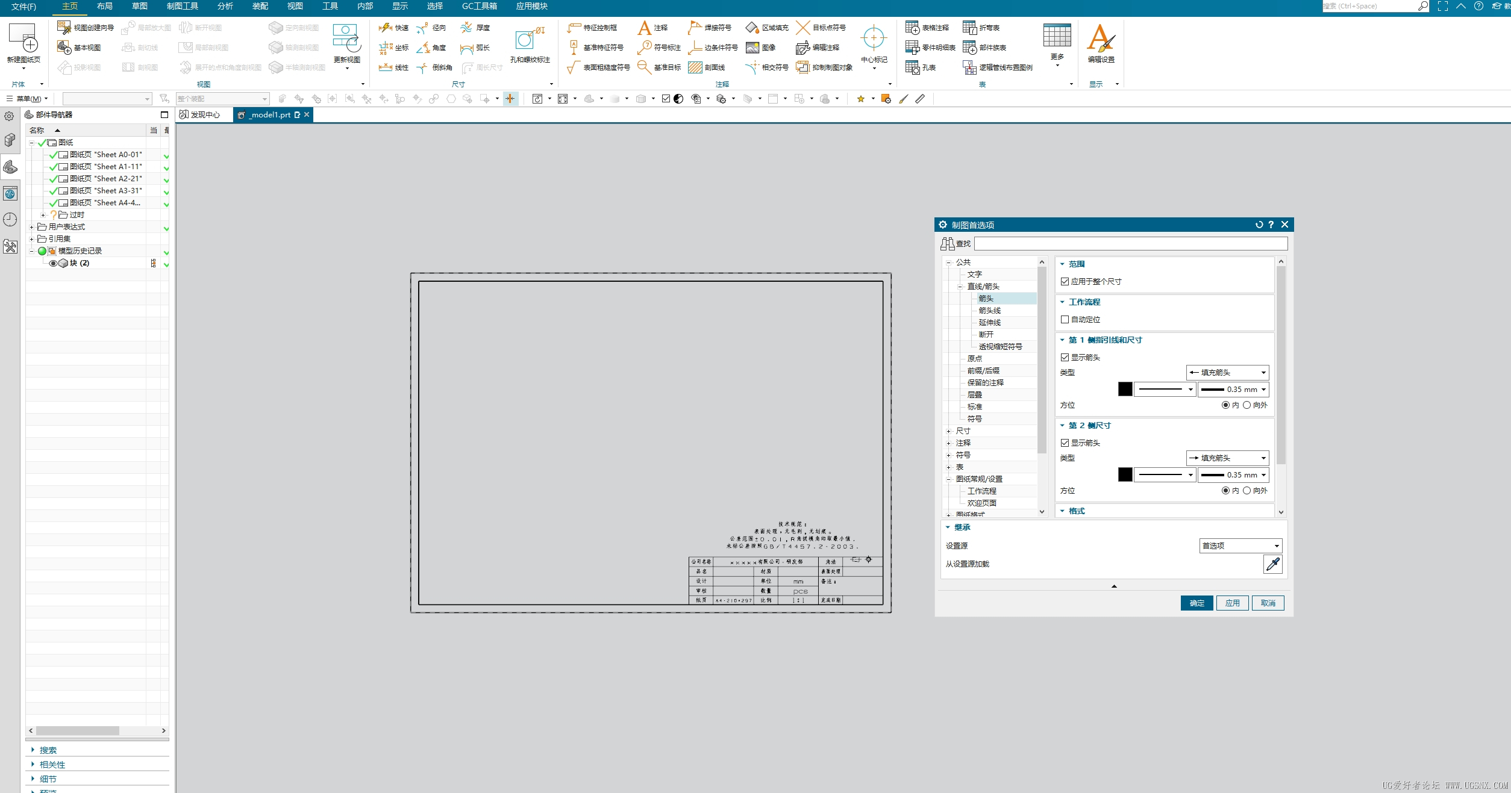Open first side 填充箭头 type dropdown
This screenshot has height=793, width=1511.
tap(1227, 373)
